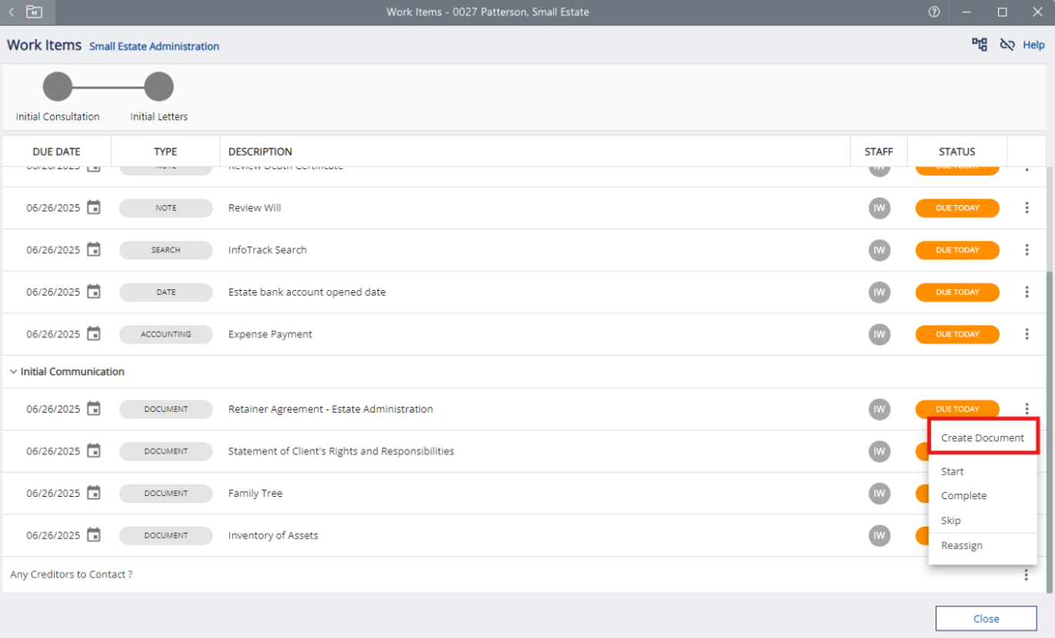This screenshot has height=638, width=1055.
Task: Open the three-dot menu for InfoTrack Search
Action: (x=1026, y=250)
